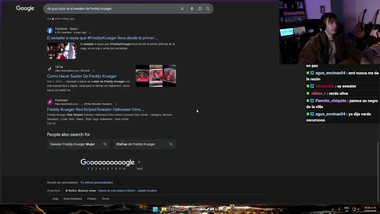Open clock and date 01:51 a. m.
Screen dimensions: 380x214
(370, 209)
